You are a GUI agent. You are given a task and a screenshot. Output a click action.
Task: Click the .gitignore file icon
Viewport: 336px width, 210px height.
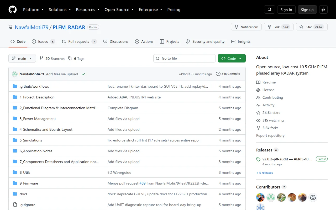[x=15, y=205]
